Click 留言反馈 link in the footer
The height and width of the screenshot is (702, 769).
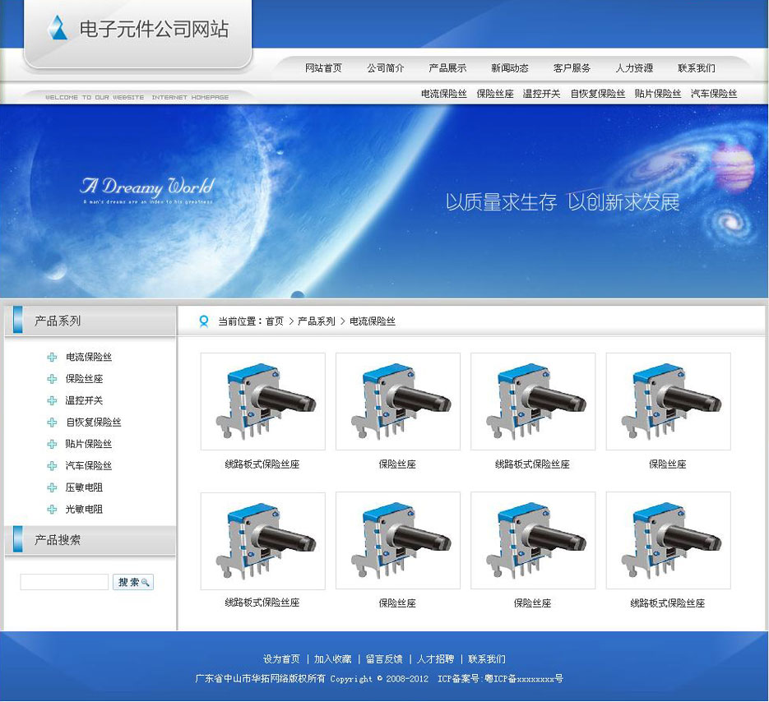384,659
